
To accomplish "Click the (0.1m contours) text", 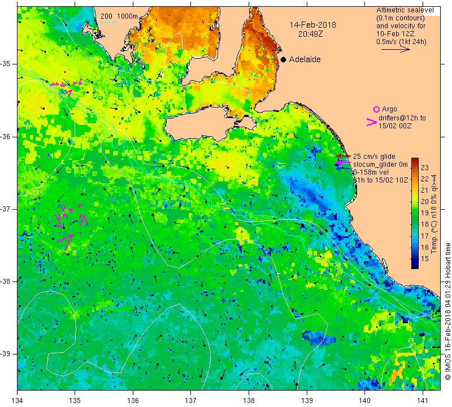I will point(401,18).
